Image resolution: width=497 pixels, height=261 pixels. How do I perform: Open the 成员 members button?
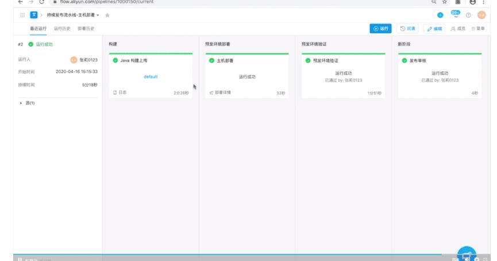(458, 29)
